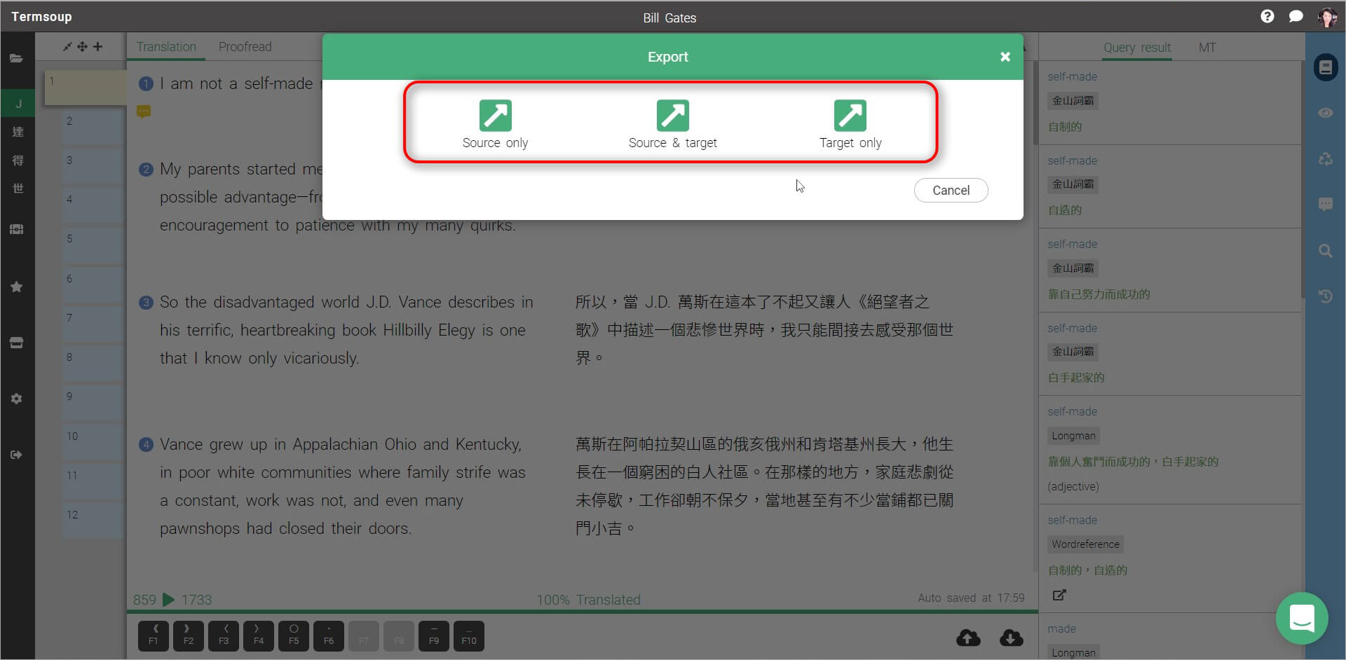Open the external link icon under Wordreference
1346x660 pixels.
point(1059,595)
